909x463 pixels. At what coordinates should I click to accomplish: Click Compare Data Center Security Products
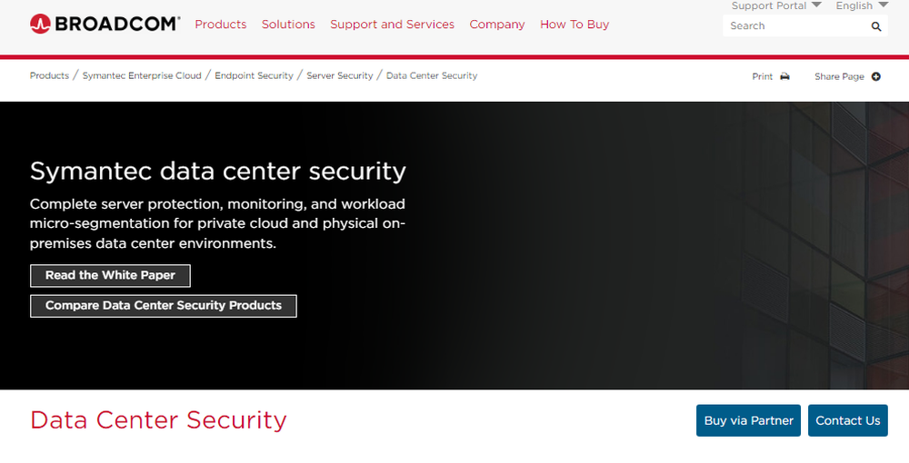pos(164,306)
